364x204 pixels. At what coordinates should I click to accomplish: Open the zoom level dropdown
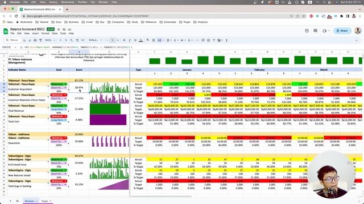click(50, 40)
